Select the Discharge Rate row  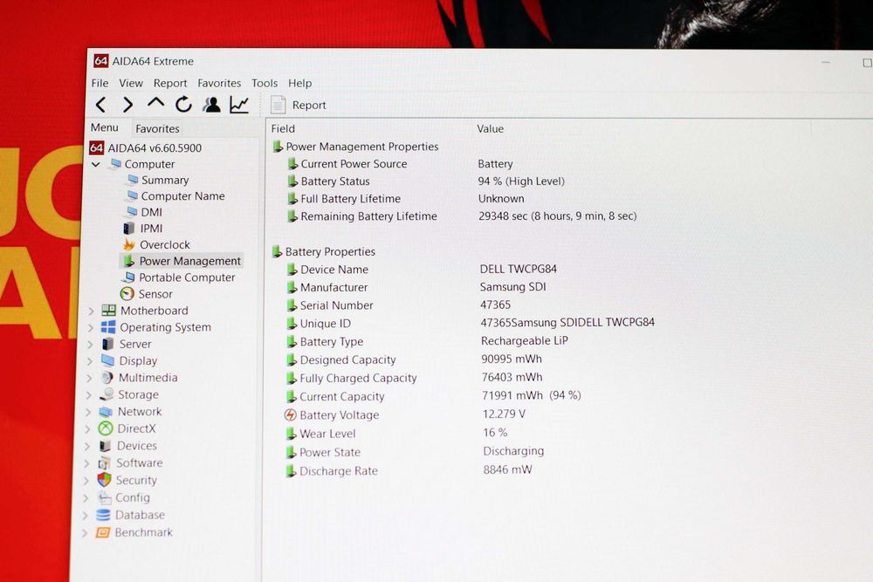408,470
